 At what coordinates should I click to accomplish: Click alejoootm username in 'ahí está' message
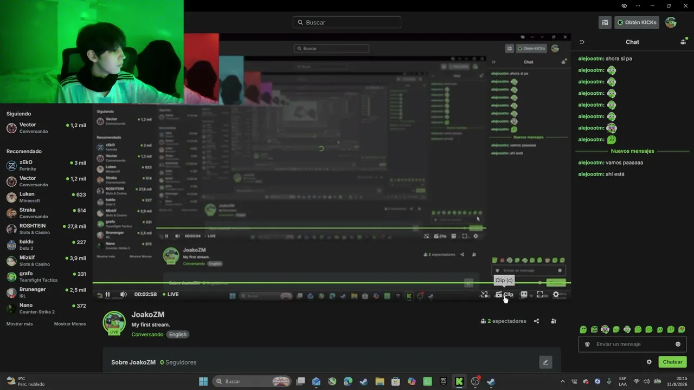pos(591,174)
